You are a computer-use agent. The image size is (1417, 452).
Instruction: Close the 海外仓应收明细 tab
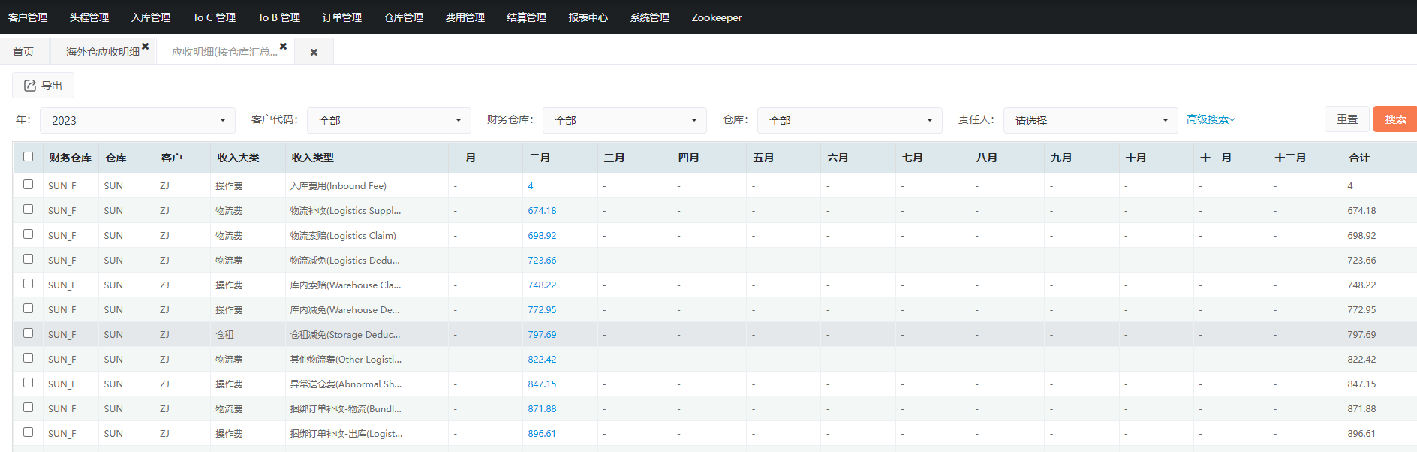pyautogui.click(x=146, y=47)
